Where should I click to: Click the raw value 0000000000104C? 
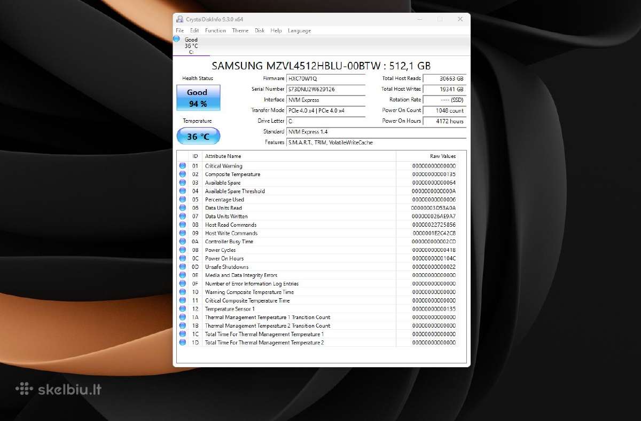click(434, 258)
